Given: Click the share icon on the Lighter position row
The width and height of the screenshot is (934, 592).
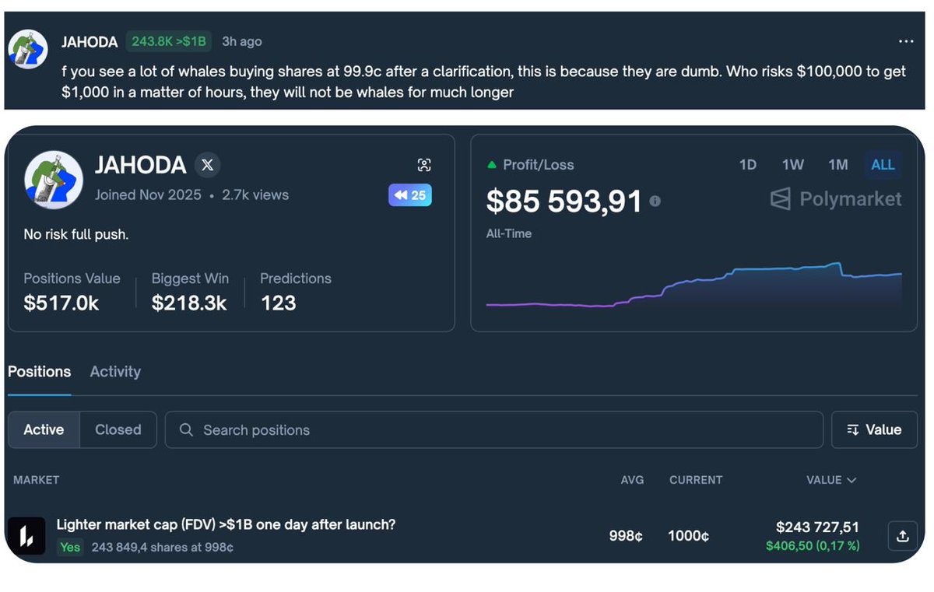Looking at the screenshot, I should click(x=902, y=535).
